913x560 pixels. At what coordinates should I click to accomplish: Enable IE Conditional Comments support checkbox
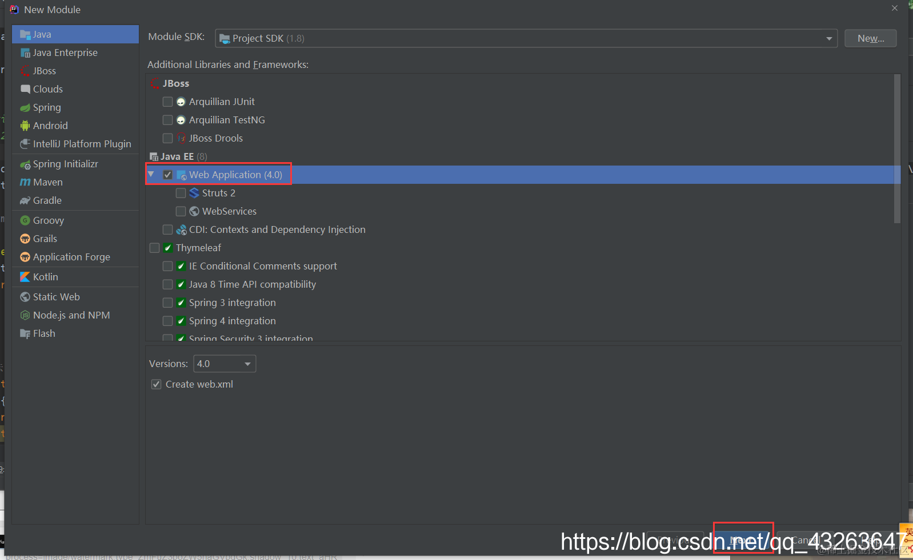coord(167,266)
